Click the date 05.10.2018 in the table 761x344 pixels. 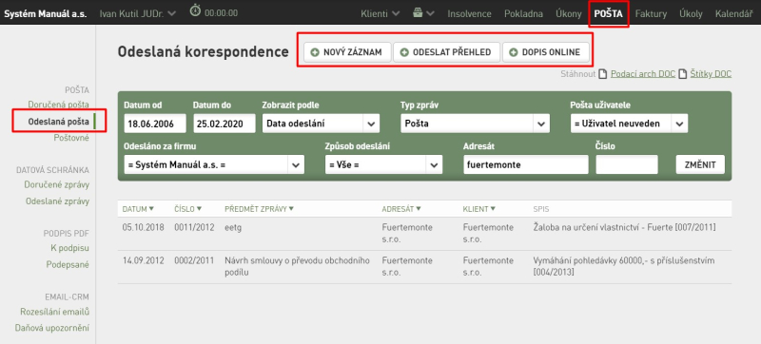[144, 227]
